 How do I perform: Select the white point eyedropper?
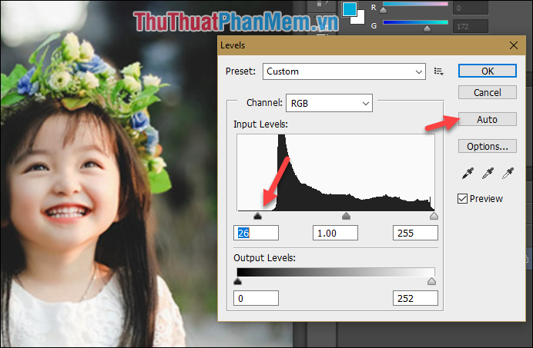508,174
